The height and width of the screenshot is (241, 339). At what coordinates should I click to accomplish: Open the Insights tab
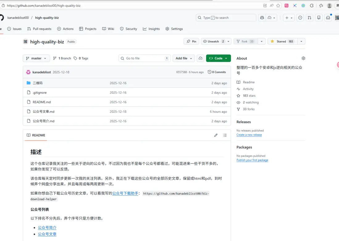tap(151, 29)
